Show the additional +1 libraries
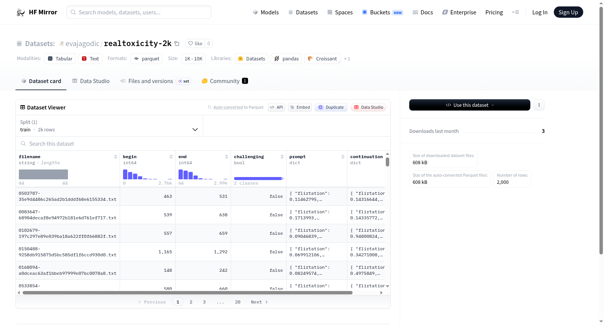Viewport: 604px width, 325px height. point(347,59)
